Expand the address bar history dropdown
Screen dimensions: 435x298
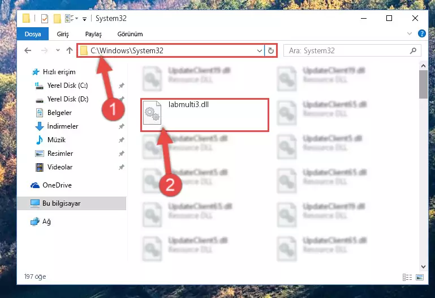point(260,51)
